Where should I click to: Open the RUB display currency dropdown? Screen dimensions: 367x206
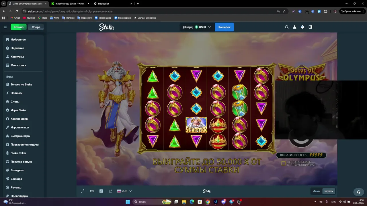pos(124,191)
